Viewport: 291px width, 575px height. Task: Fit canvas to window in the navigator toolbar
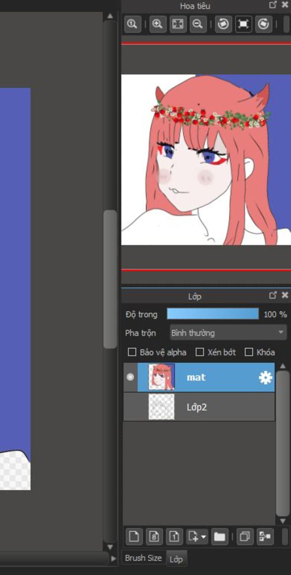(178, 24)
